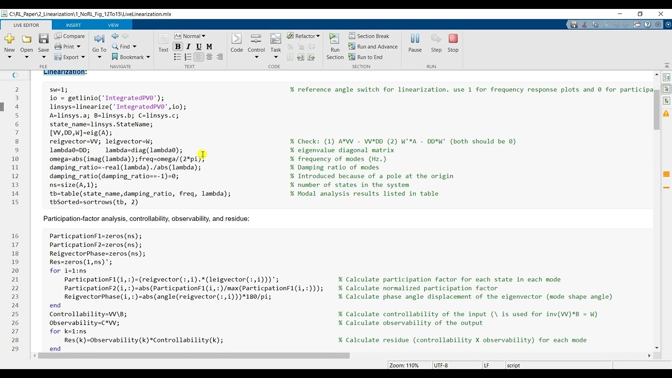
Task: Click quick access Copy icon
Action: 595,25
